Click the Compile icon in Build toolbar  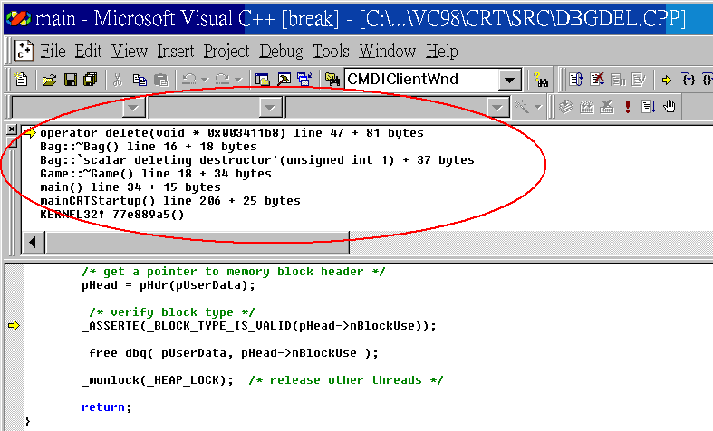(565, 107)
